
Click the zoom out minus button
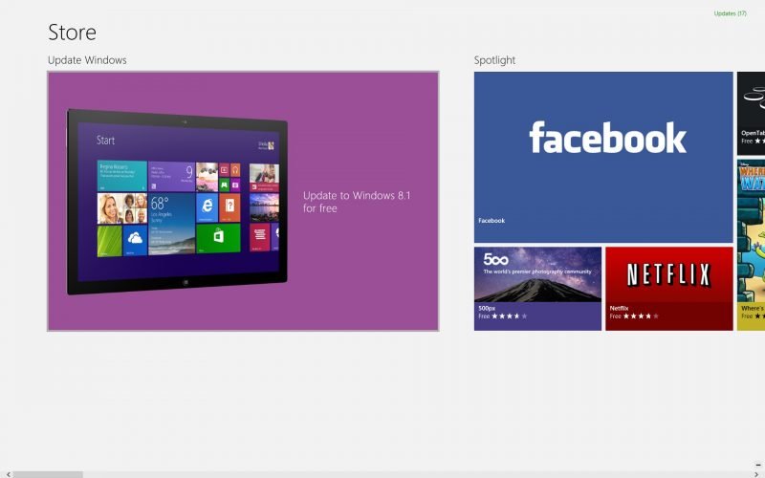point(758,465)
